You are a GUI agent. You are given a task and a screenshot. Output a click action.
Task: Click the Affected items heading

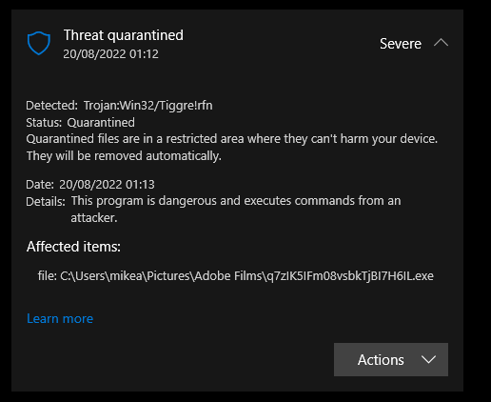point(73,247)
